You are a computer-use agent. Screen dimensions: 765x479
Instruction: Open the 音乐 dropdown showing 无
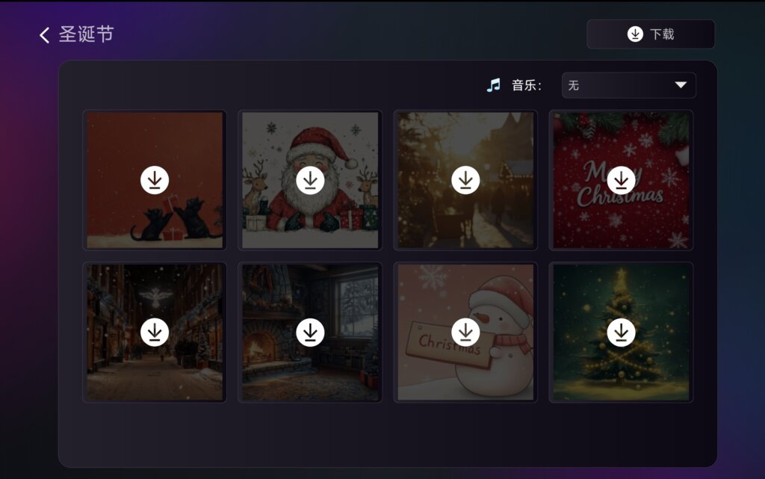click(x=628, y=85)
